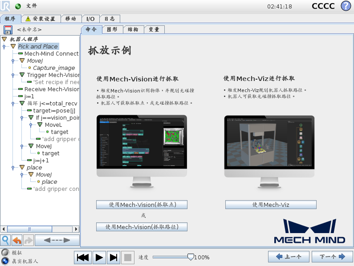Viewport: 354px width, 266px height.
Task: Click the Mech-Viz software monitor thumbnail
Action: (269, 152)
